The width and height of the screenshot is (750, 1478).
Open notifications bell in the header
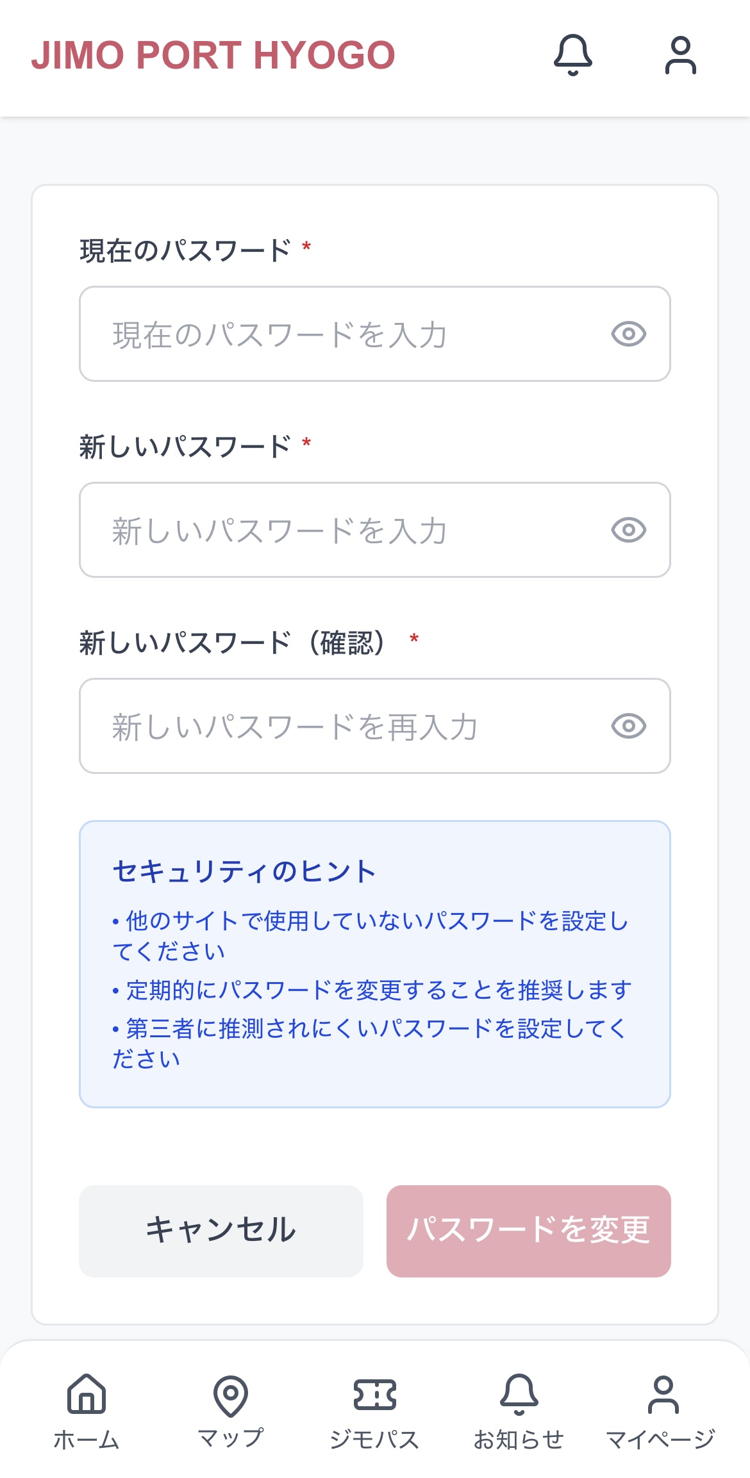coord(572,55)
